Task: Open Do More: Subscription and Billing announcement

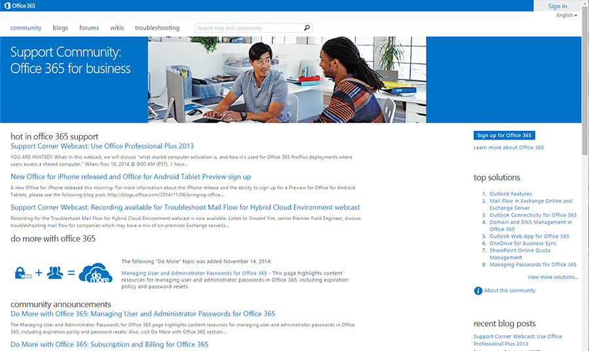Action: point(109,344)
